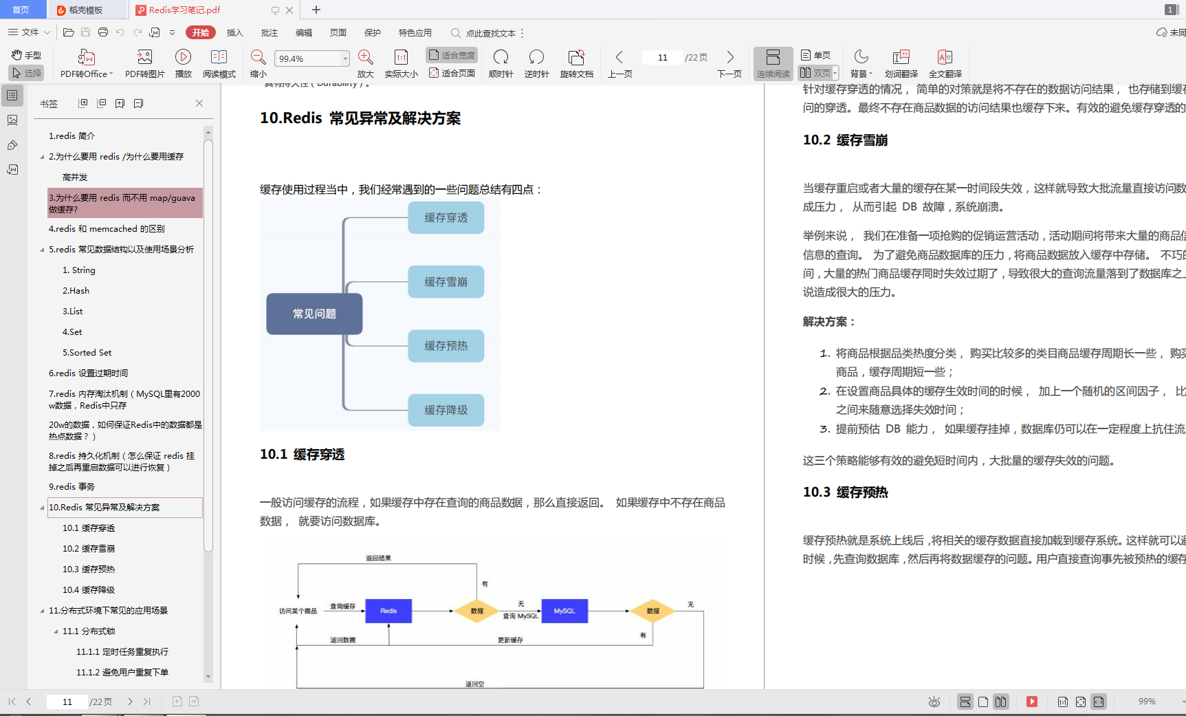Image resolution: width=1186 pixels, height=716 pixels.
Task: Click 旋转文档 rotate document icon
Action: click(x=576, y=63)
